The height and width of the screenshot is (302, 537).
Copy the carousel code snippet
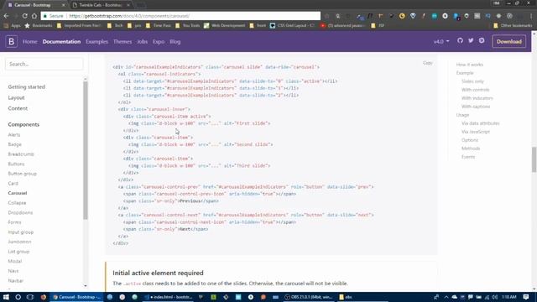point(427,63)
